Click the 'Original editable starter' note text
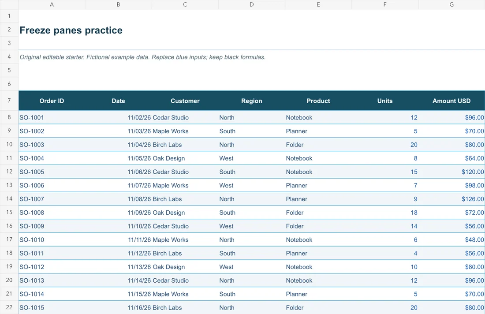Image resolution: width=485 pixels, height=314 pixels. 142,57
